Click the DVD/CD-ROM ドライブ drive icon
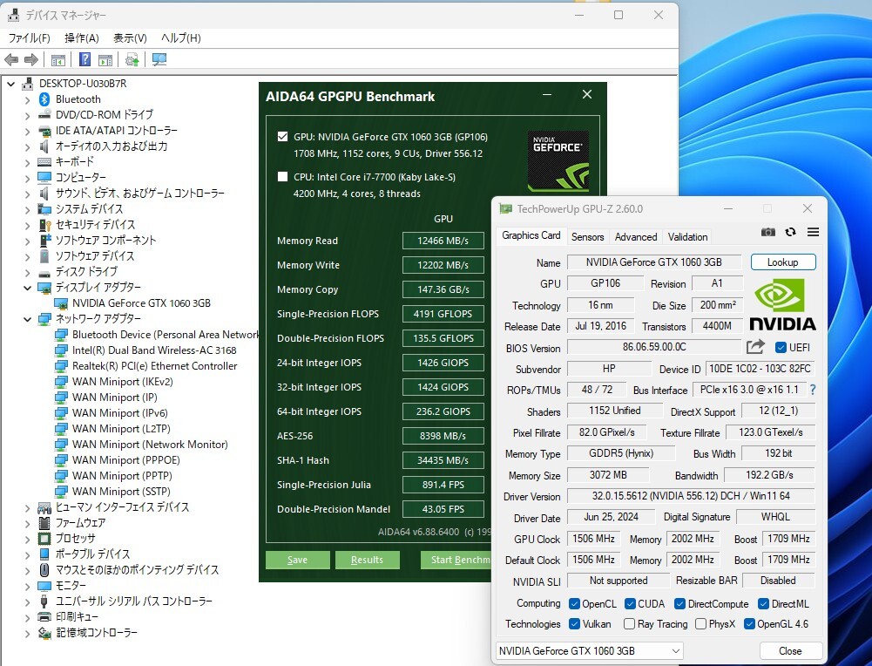Screen dimensions: 872x666 coord(44,115)
